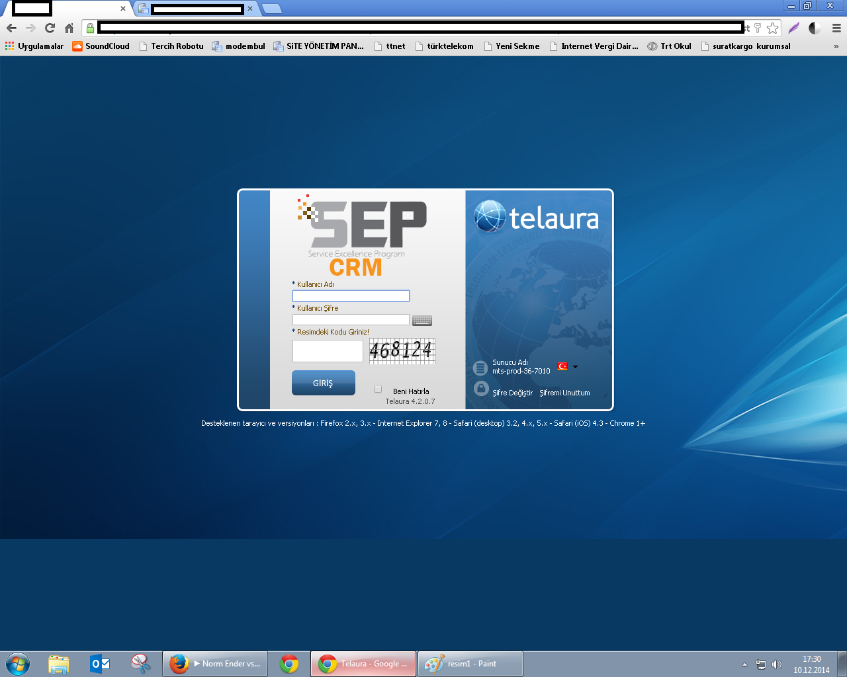Open the virtual keyboard icon
The image size is (847, 677).
422,321
